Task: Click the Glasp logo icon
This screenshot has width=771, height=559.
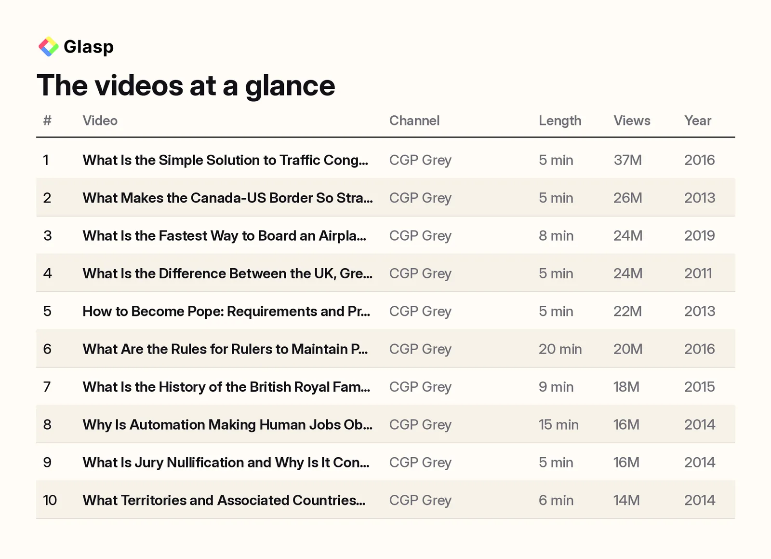Action: [x=48, y=47]
